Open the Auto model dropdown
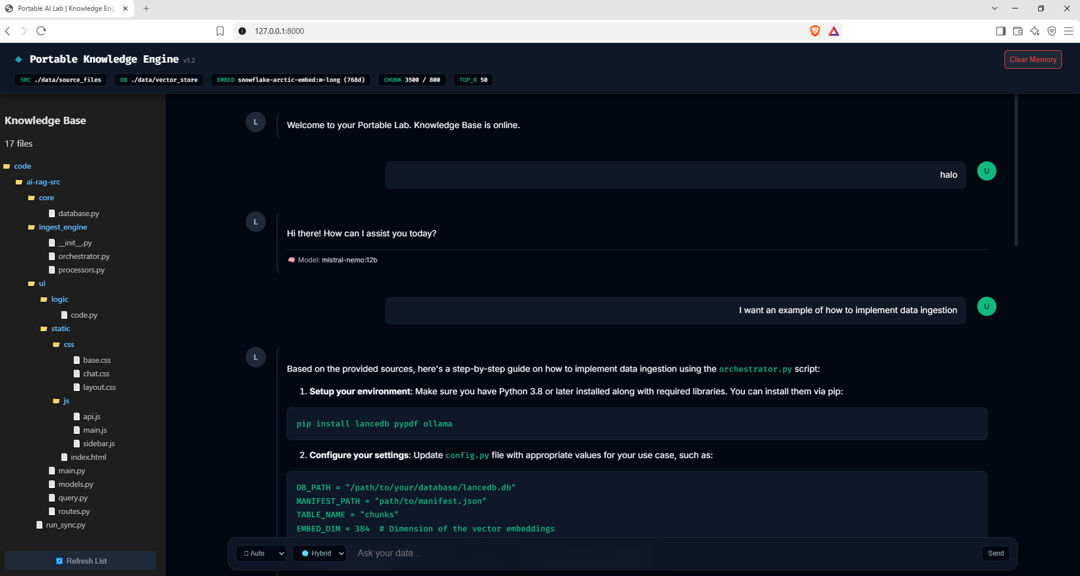This screenshot has height=576, width=1080. (x=261, y=553)
